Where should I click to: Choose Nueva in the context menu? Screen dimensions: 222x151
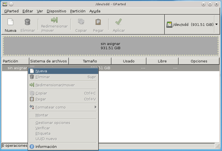(x=63, y=71)
